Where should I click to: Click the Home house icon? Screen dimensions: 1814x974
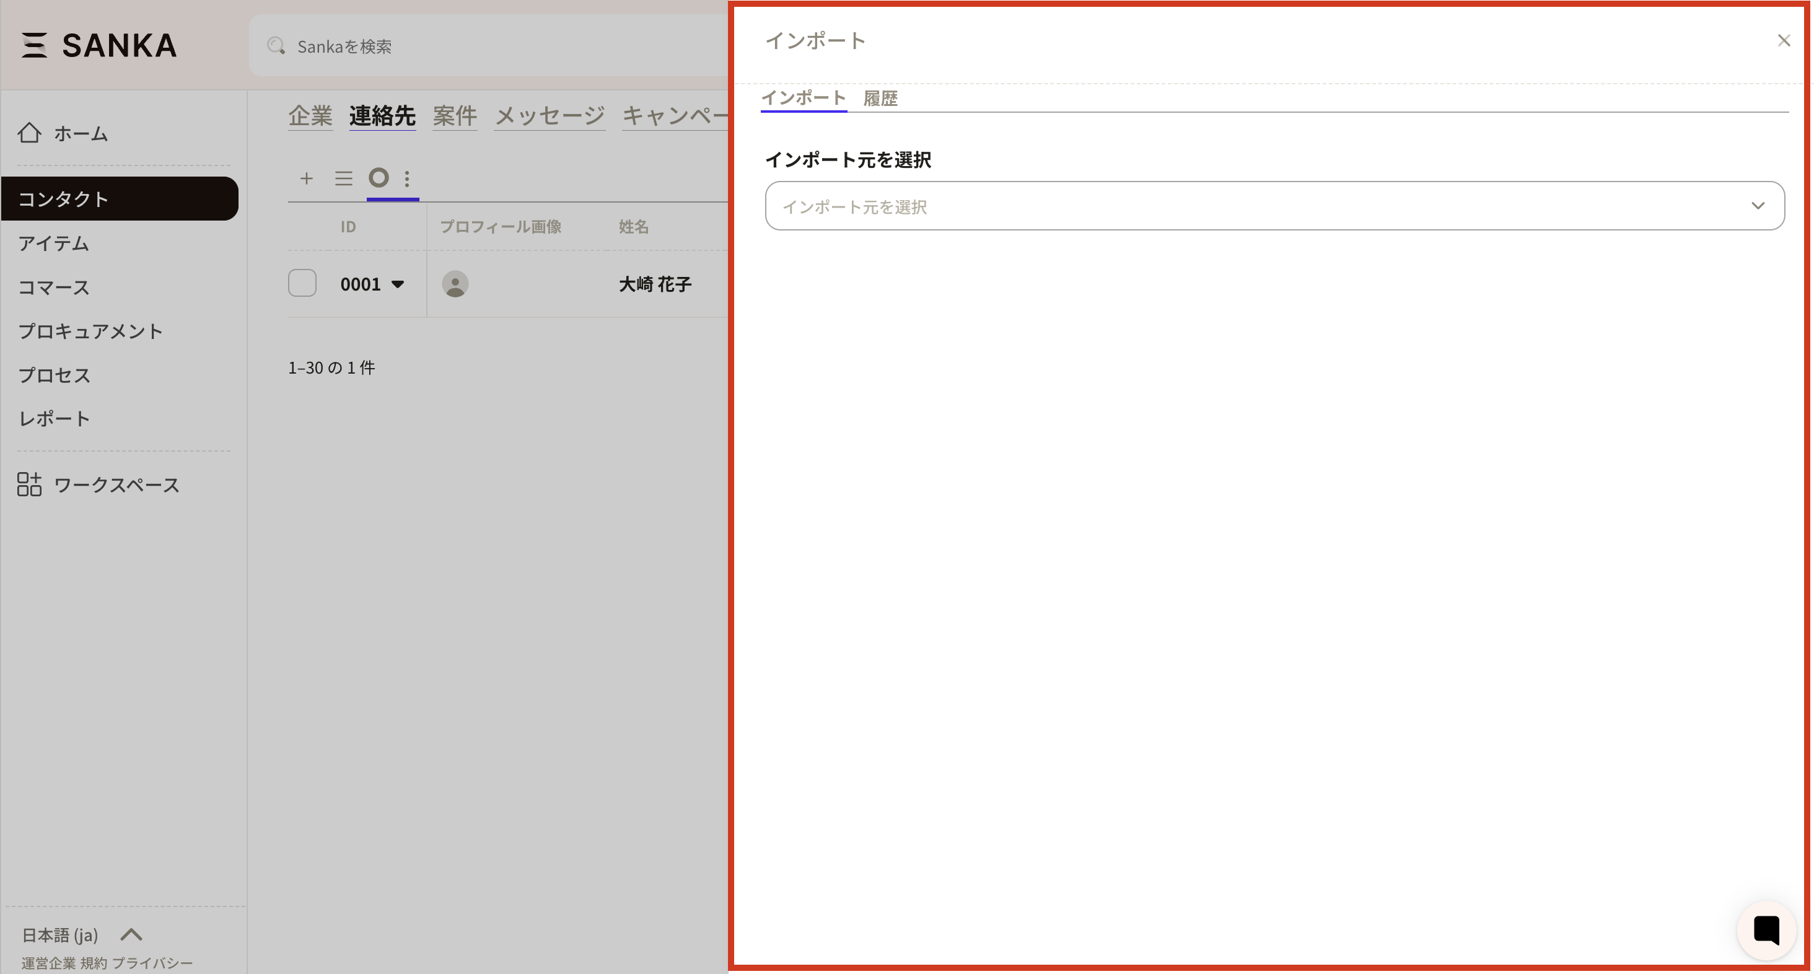click(30, 133)
